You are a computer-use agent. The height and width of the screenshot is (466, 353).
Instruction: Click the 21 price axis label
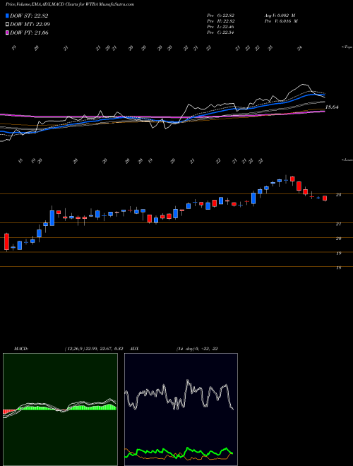pyautogui.click(x=338, y=224)
